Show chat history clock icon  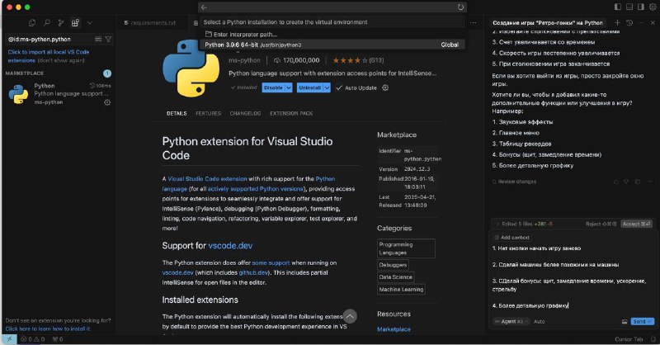coord(629,23)
